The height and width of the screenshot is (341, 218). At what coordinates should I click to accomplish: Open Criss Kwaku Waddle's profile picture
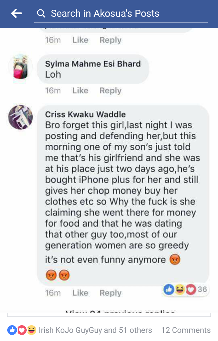pyautogui.click(x=20, y=117)
